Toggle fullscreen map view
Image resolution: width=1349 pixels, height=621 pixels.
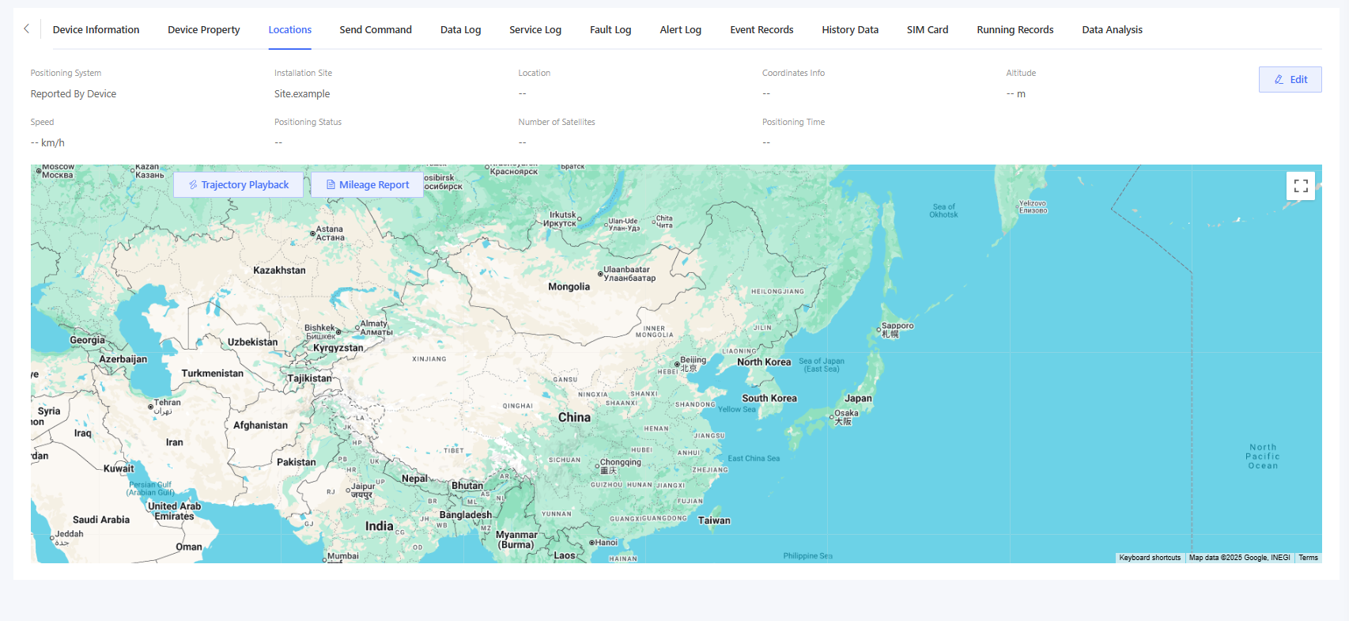tap(1300, 186)
